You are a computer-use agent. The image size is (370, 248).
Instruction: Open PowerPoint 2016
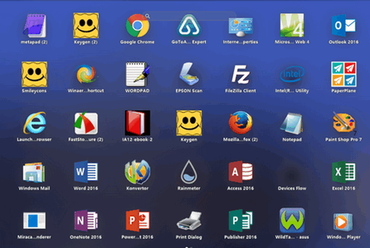138,221
